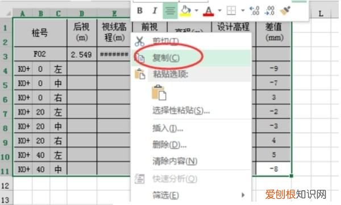This screenshot has width=341, height=205.
Task: Click the scissors cut icon
Action: 139,42
